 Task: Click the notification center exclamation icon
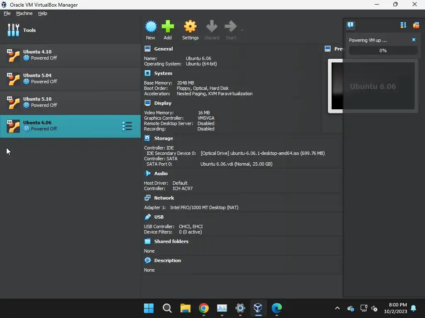(351, 25)
